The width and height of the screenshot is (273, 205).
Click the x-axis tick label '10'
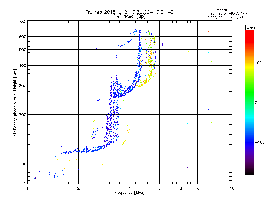click(197, 188)
